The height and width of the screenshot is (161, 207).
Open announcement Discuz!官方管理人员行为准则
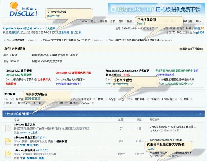pos(67,40)
